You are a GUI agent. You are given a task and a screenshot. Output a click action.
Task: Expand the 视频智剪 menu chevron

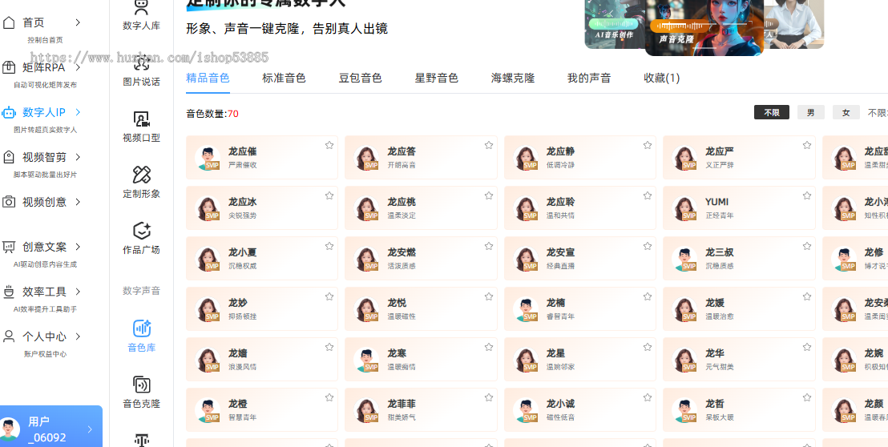click(x=78, y=157)
